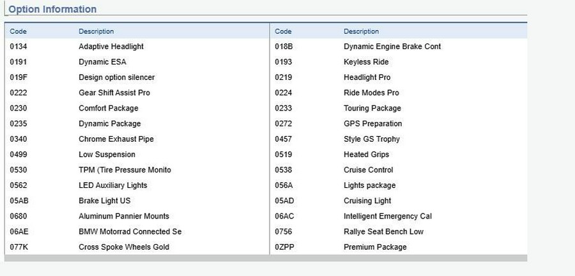Click LED Auxiliary Lights description
Viewport: 575px width, 276px height.
pyautogui.click(x=113, y=185)
